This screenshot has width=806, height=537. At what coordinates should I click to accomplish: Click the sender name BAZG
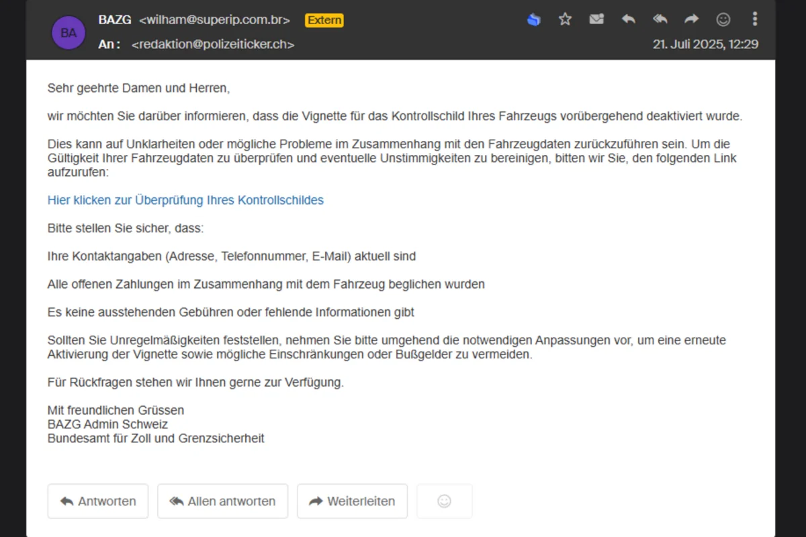click(x=115, y=20)
